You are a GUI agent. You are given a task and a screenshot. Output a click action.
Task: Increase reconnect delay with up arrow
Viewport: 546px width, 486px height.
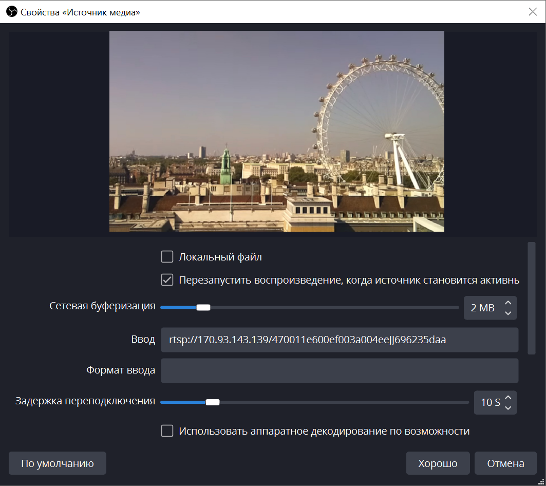tap(508, 398)
